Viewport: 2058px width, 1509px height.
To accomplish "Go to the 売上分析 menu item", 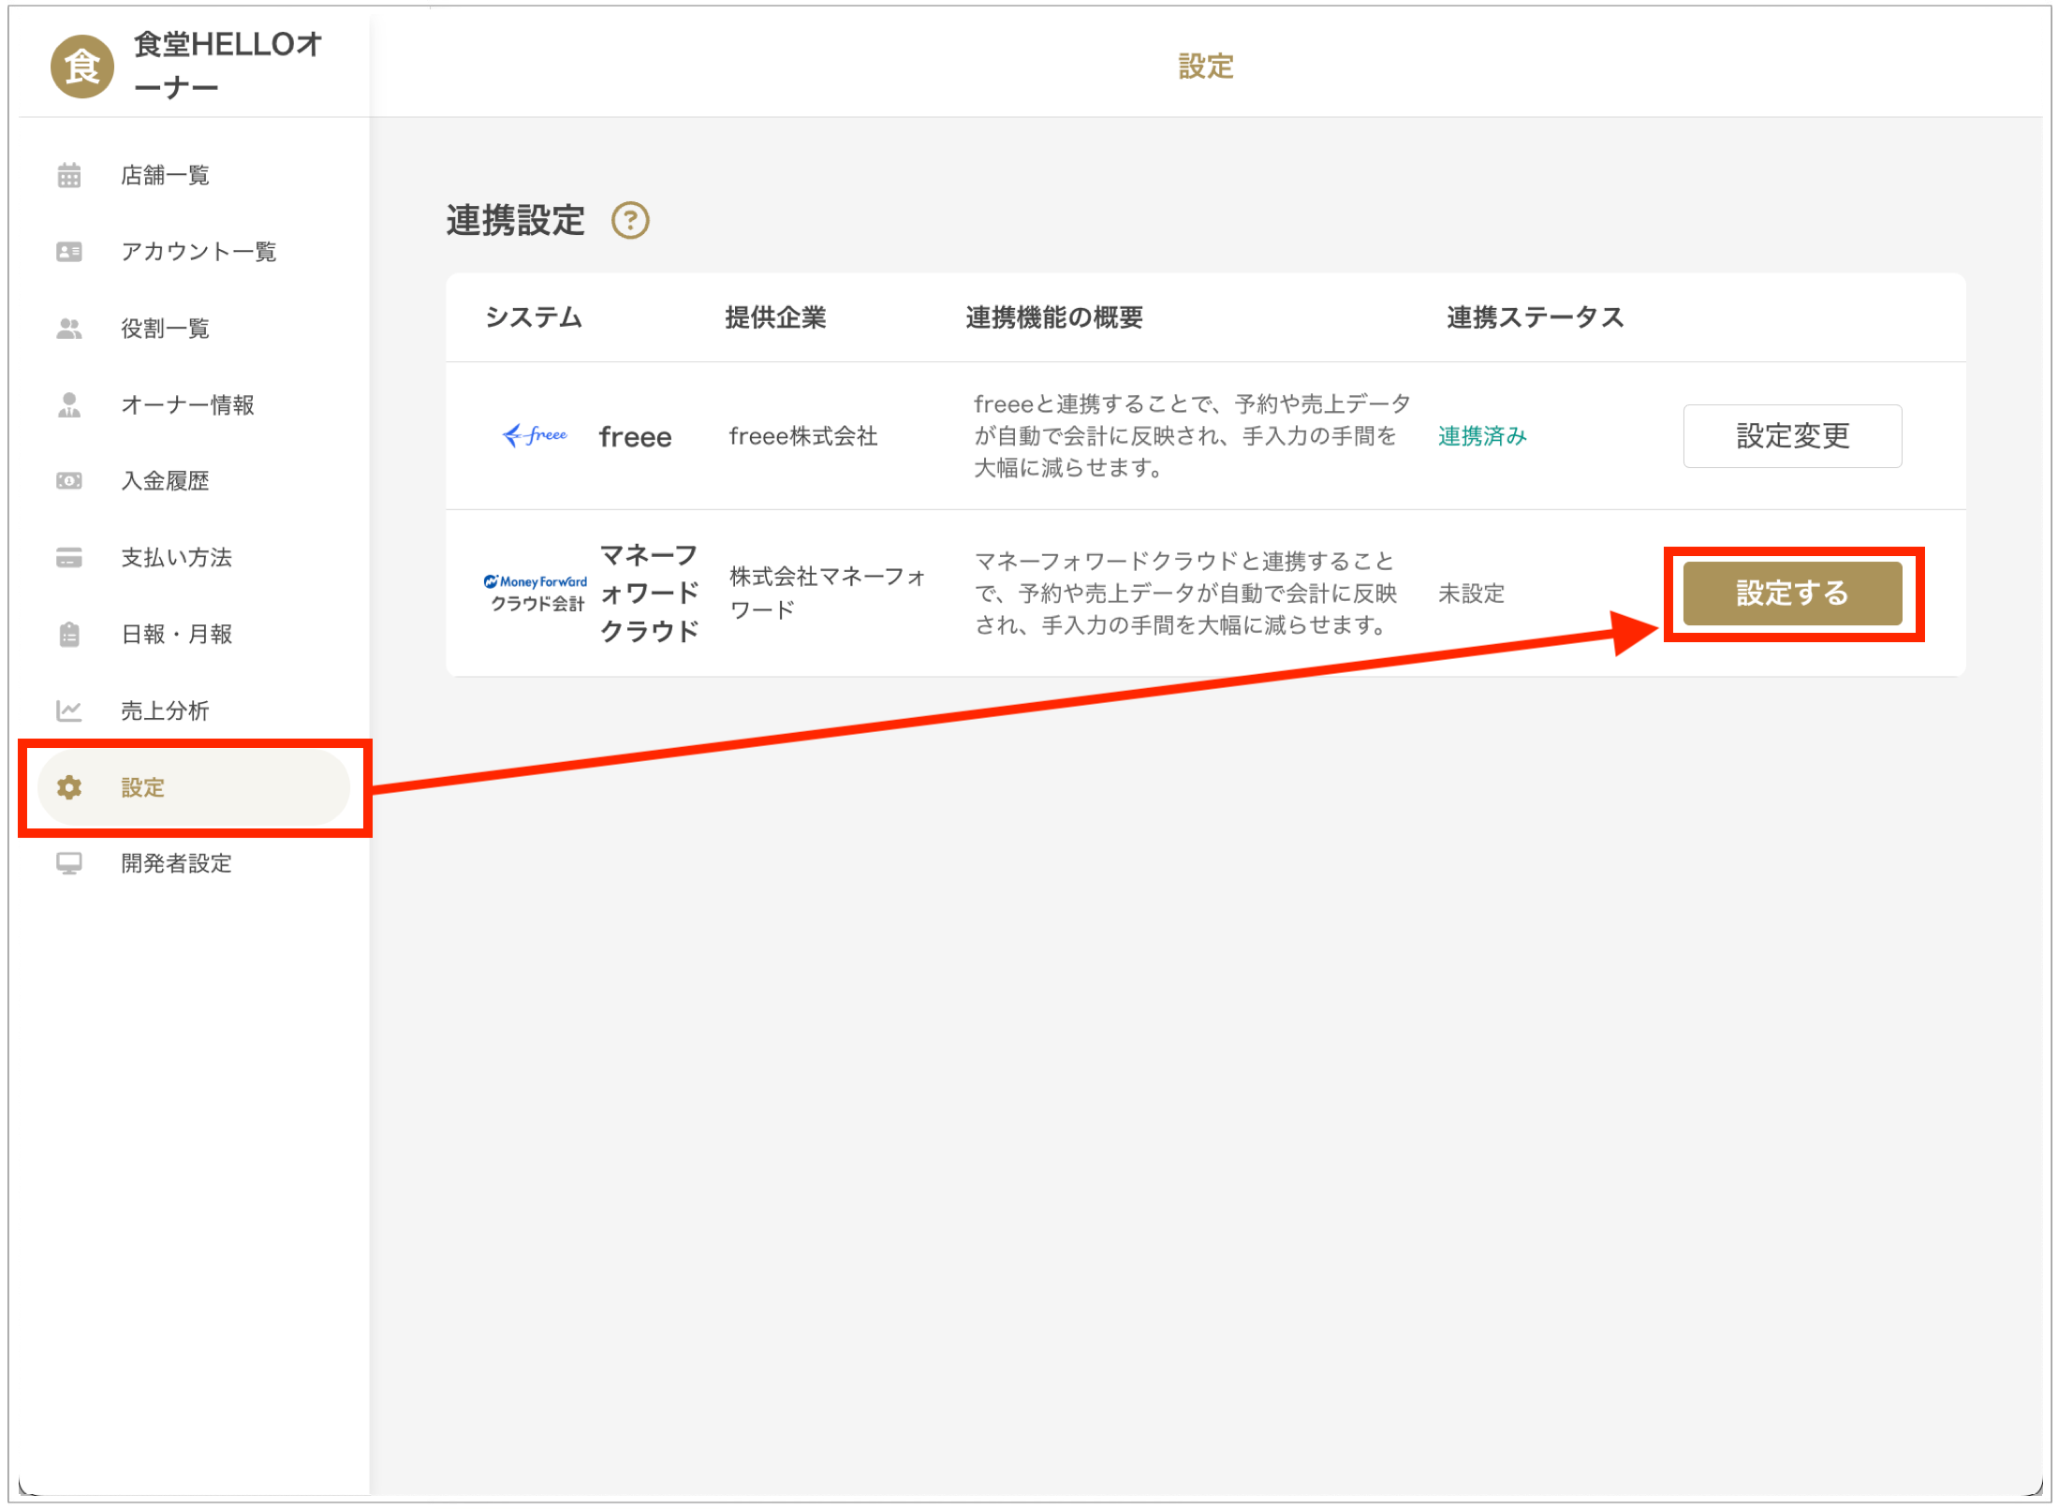I will 166,711.
